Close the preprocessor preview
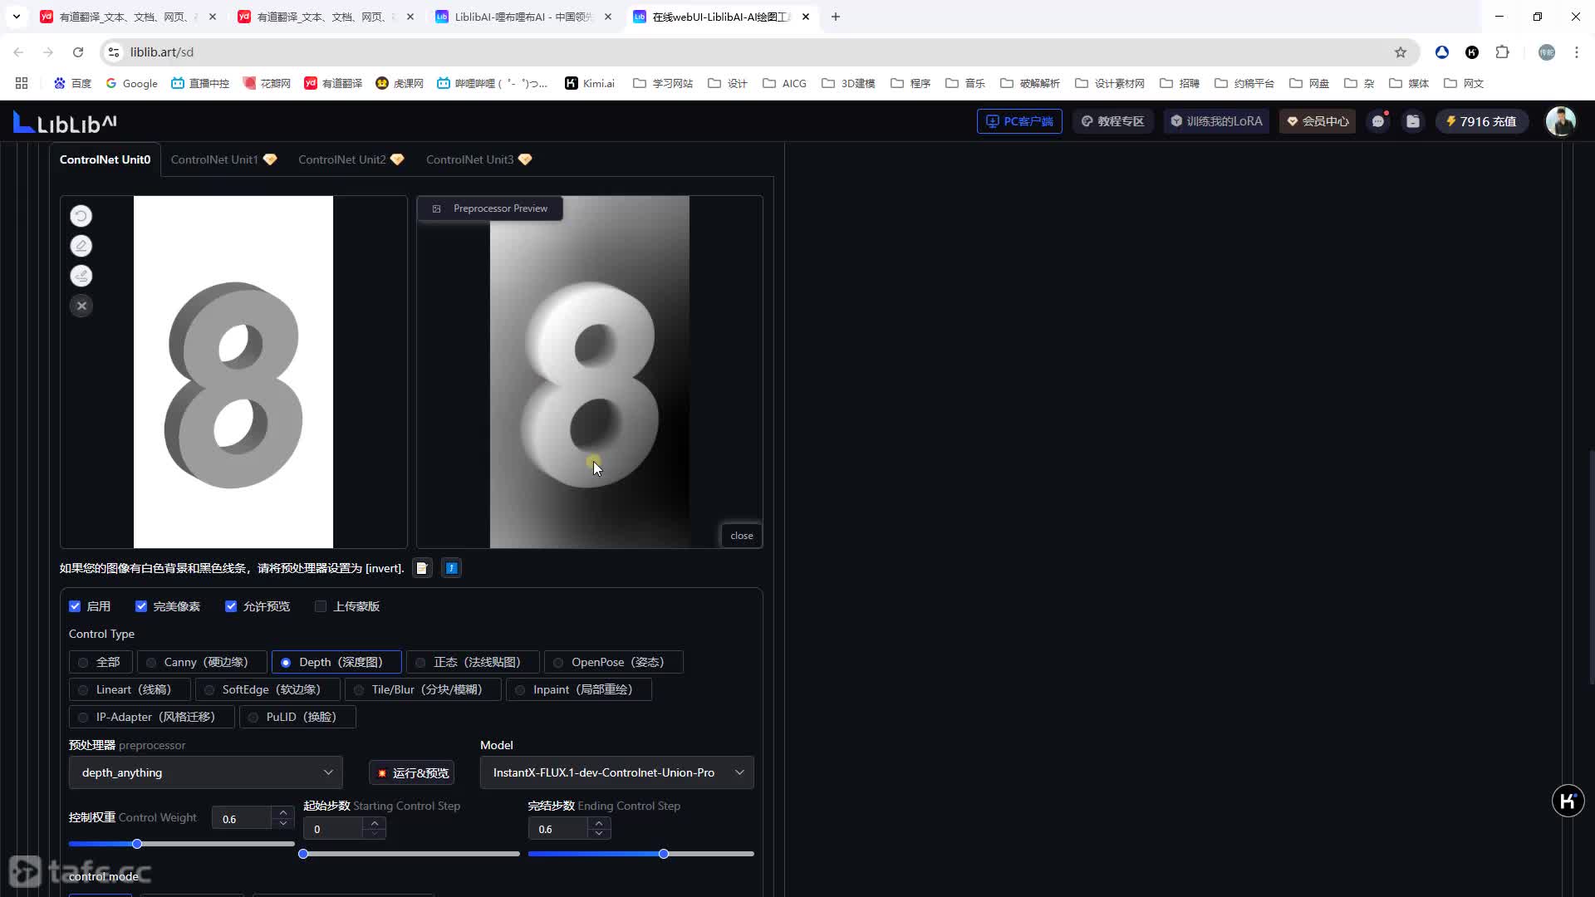Image resolution: width=1595 pixels, height=897 pixels. 741,536
